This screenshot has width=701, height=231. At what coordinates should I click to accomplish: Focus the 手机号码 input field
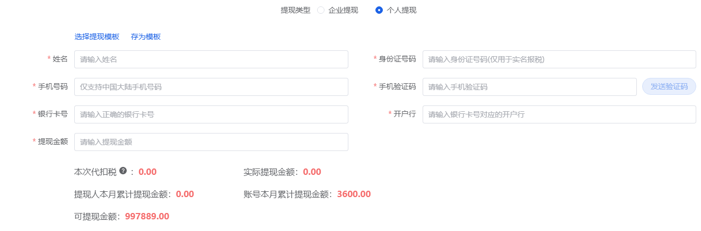click(211, 87)
